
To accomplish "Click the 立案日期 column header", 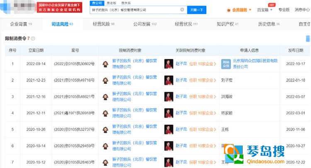I will tap(36, 50).
